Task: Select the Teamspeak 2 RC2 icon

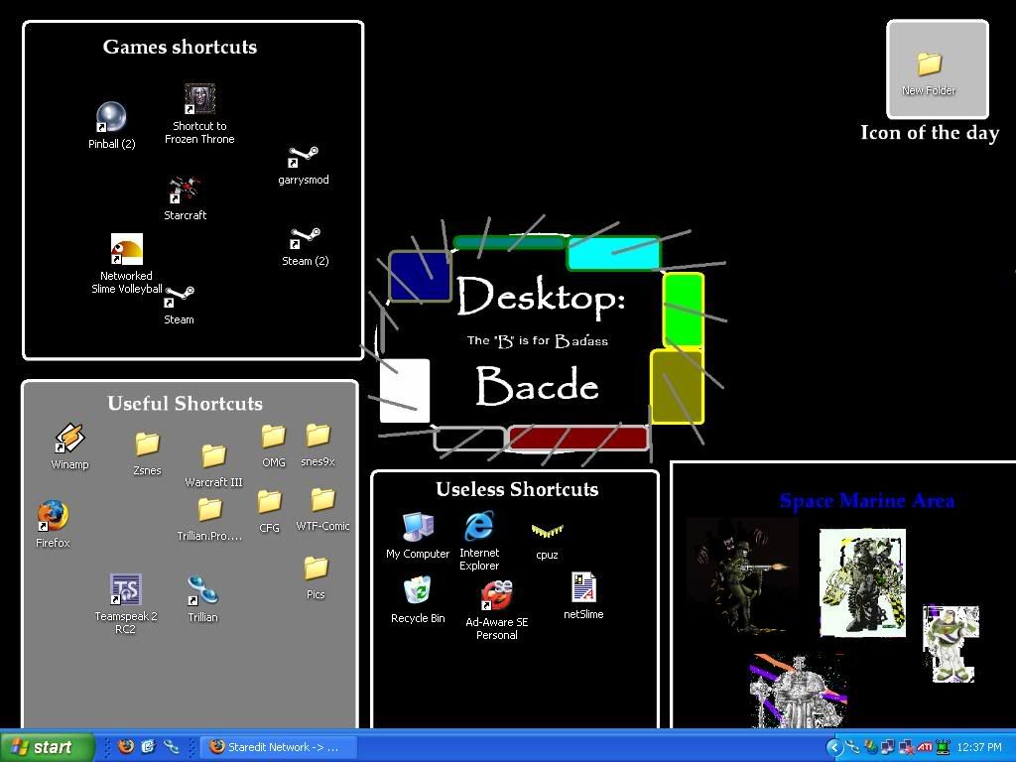Action: tap(125, 589)
